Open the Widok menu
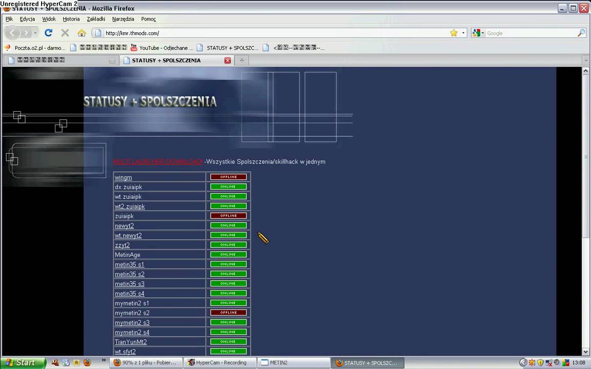This screenshot has width=591, height=369. click(49, 19)
